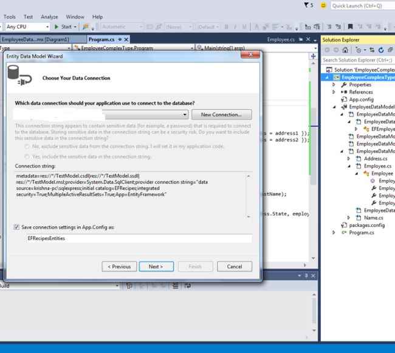Open the Show output from dropdown

tap(117, 286)
